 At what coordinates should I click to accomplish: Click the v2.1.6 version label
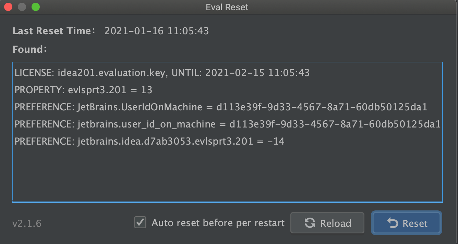[27, 224]
